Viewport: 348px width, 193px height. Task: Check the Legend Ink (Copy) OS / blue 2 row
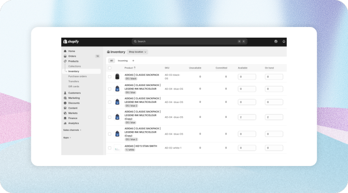[x=110, y=134]
